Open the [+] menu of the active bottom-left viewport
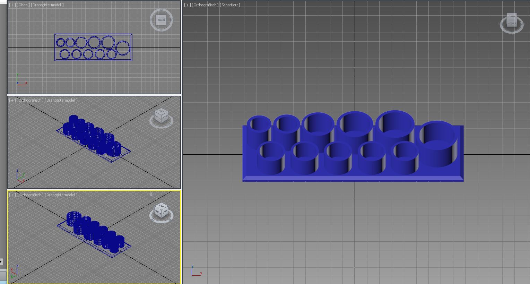The height and width of the screenshot is (284, 530). 12,195
